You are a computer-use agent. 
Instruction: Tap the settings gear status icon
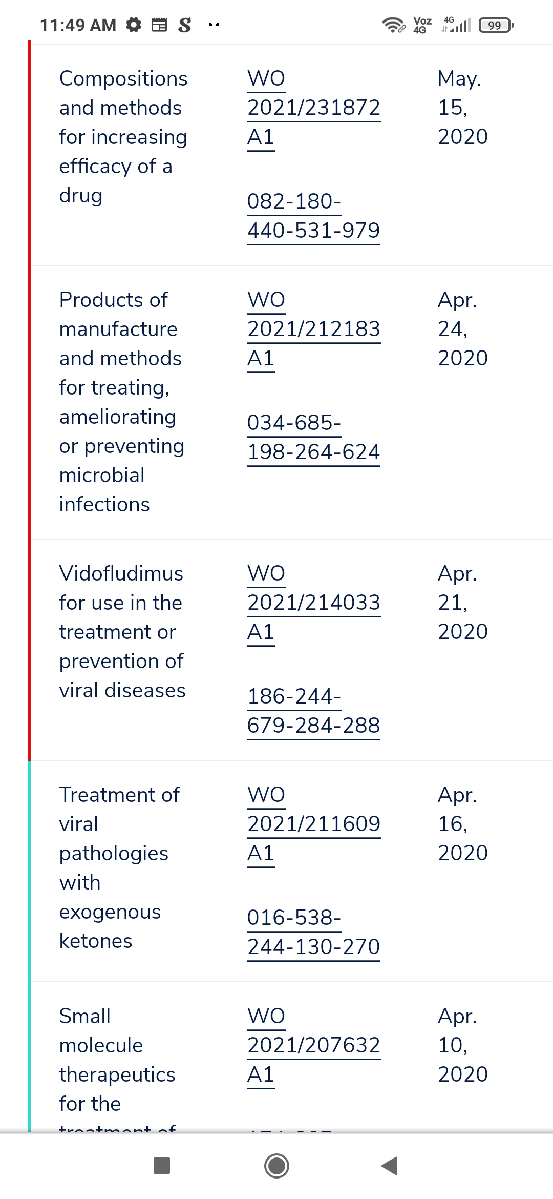(x=134, y=25)
